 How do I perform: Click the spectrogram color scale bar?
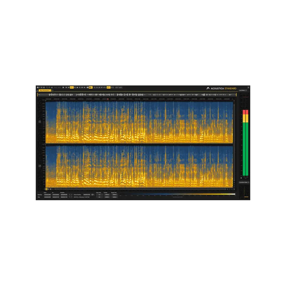pyautogui.click(x=178, y=194)
